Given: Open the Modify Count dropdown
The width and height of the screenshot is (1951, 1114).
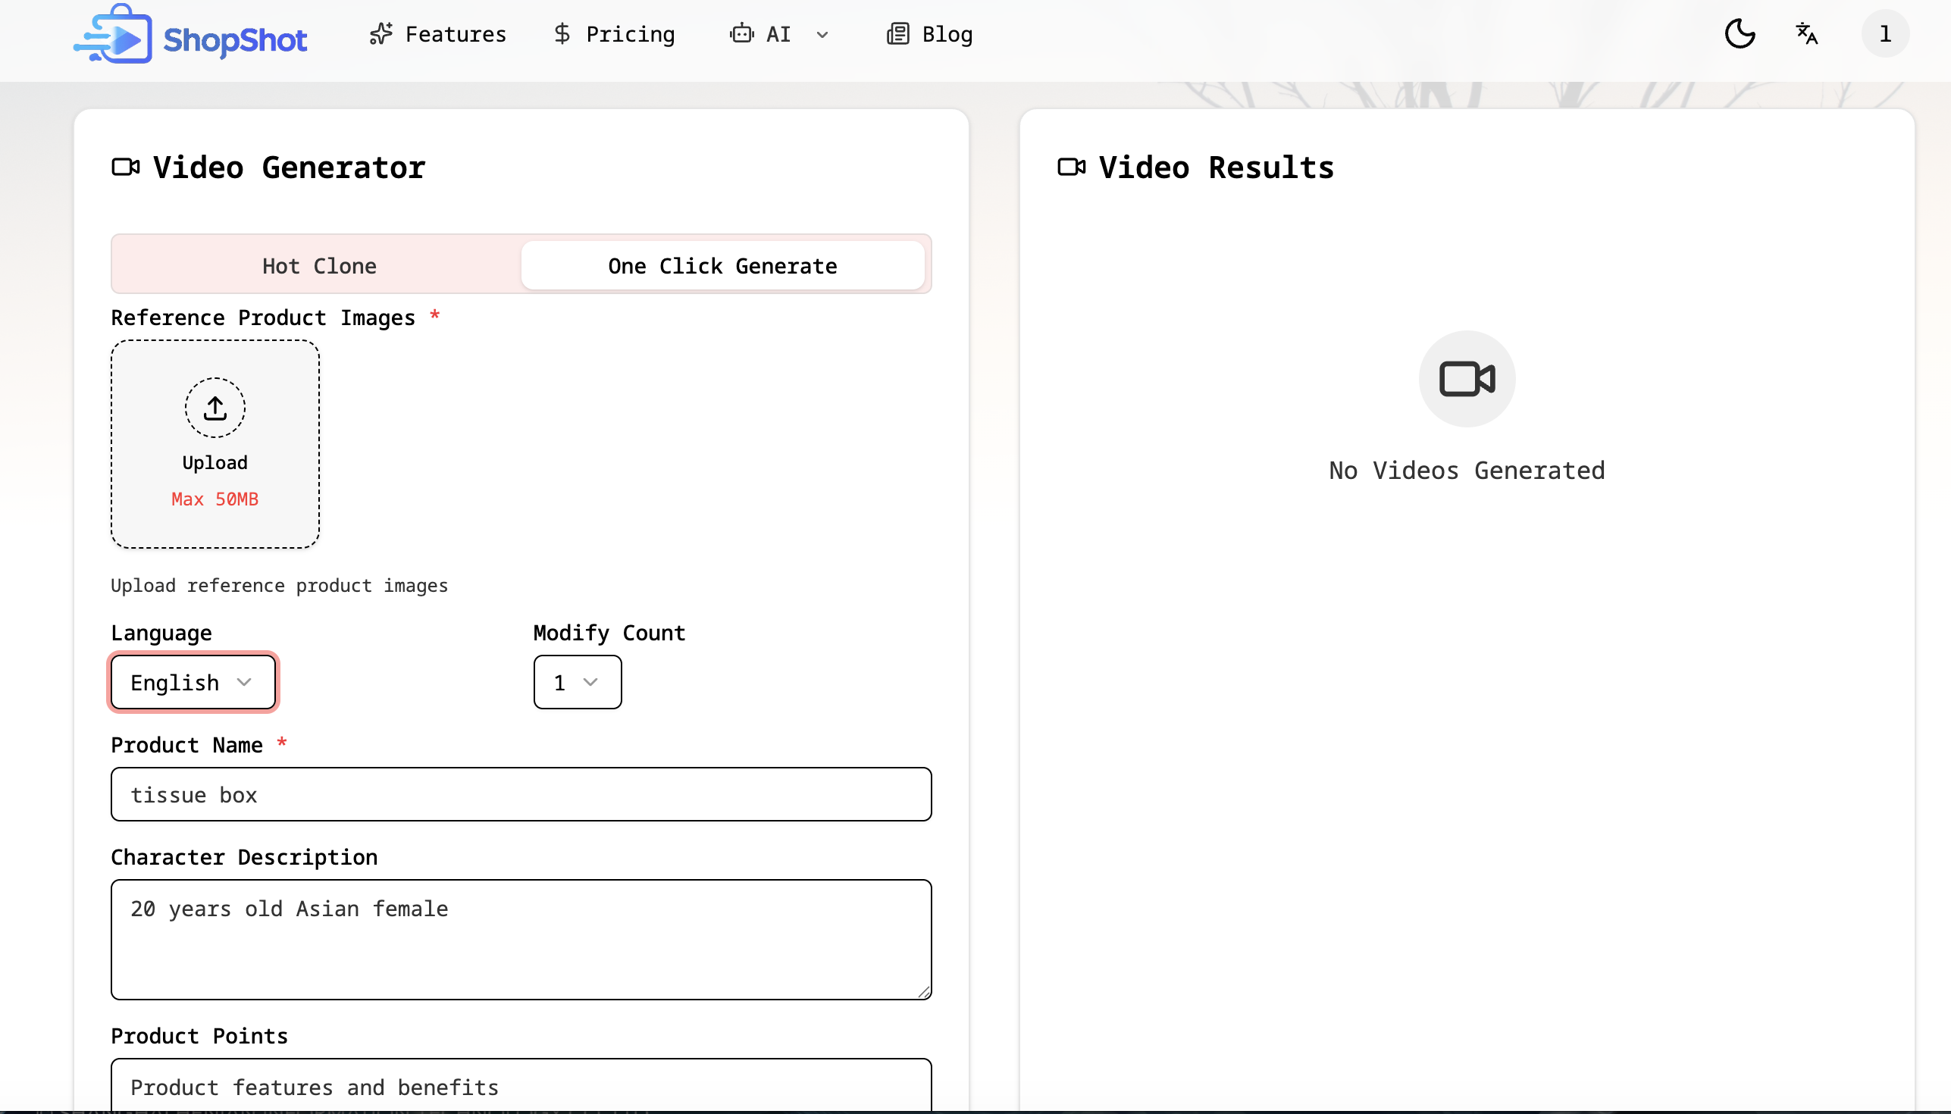Looking at the screenshot, I should pyautogui.click(x=577, y=682).
